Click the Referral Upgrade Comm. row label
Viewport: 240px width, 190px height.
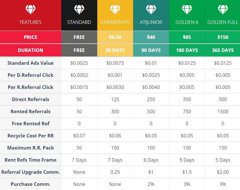(x=31, y=172)
